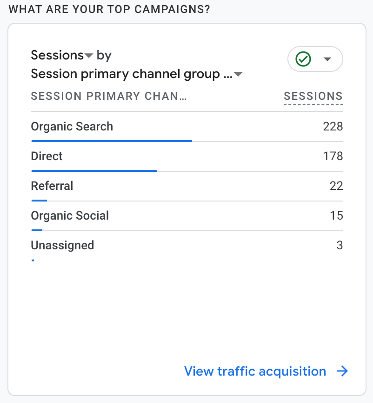
Task: Select the Organic Search row label
Action: (x=72, y=126)
